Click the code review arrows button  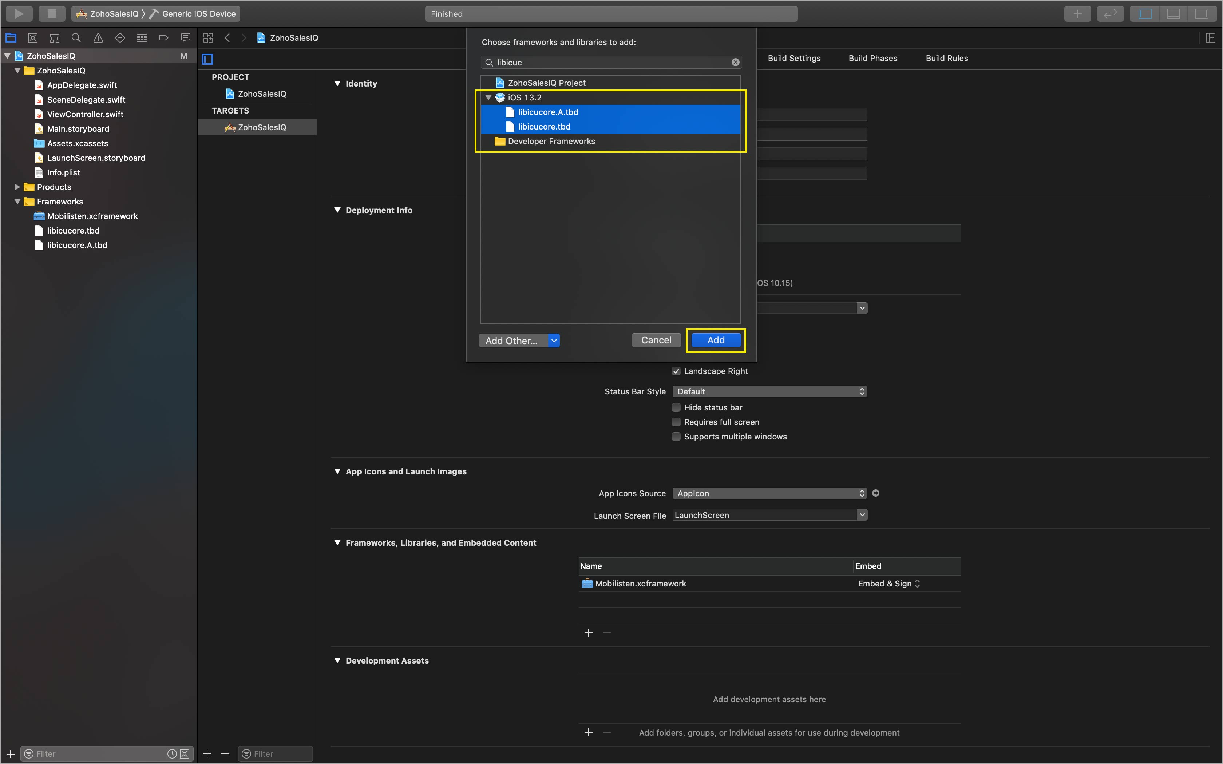(x=1110, y=14)
